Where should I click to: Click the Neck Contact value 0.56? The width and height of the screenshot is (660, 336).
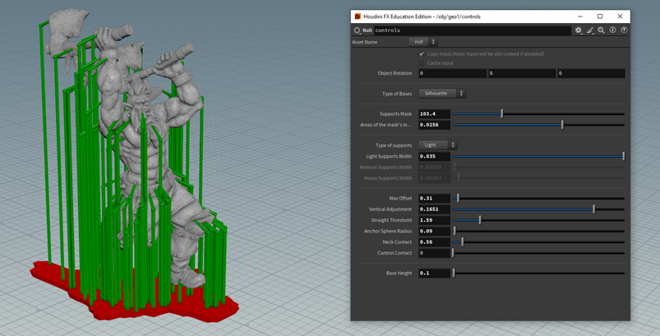pos(435,242)
